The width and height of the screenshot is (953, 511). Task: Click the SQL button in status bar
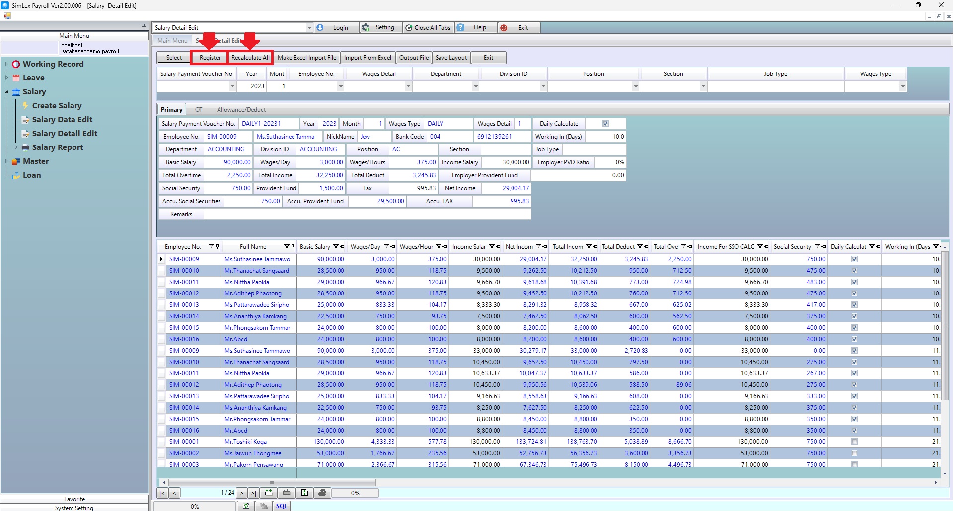(282, 506)
